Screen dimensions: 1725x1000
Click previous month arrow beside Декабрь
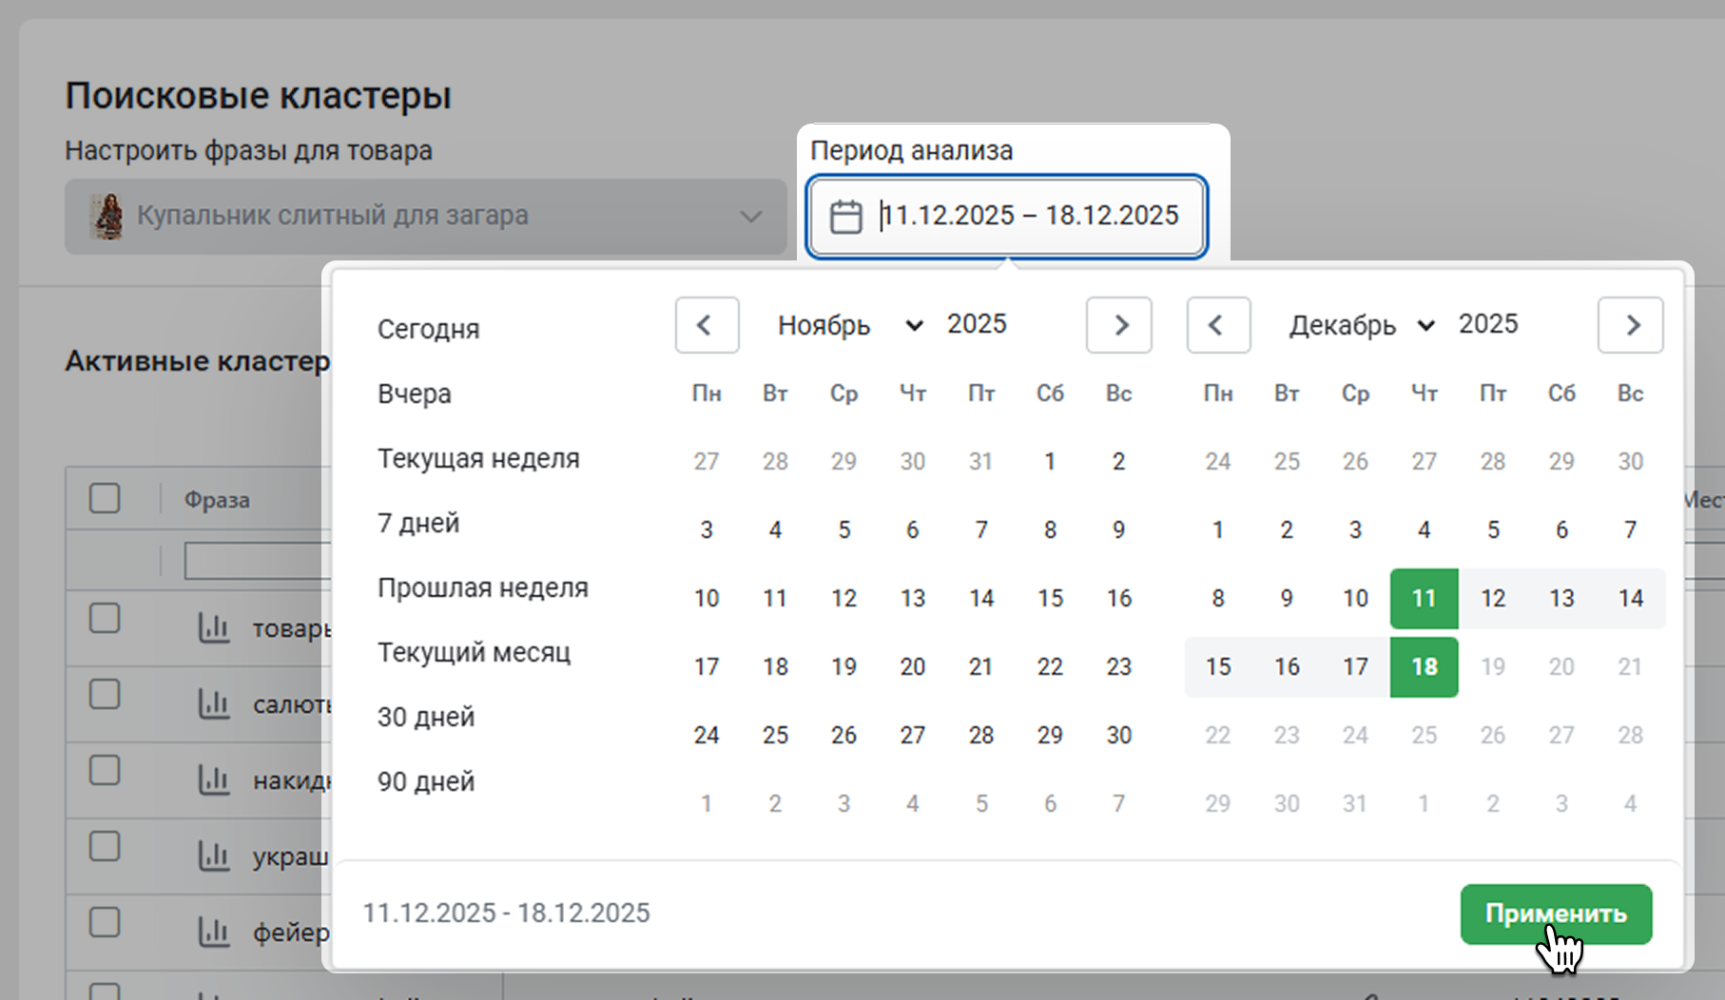[x=1218, y=325]
